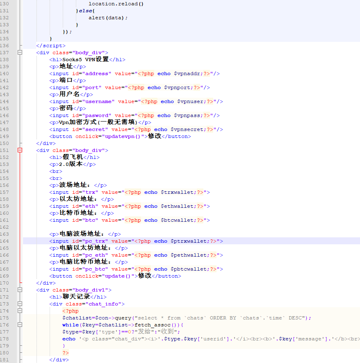Collapse the red fold marker at line 151
Viewport: 360px width, 363px height.
click(x=20, y=150)
